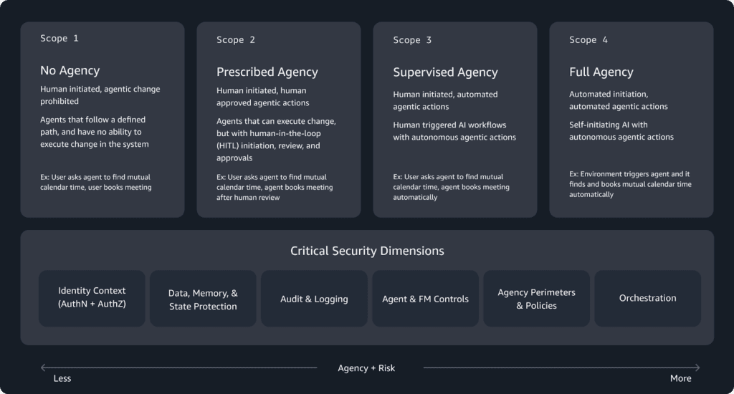Click the Scope 1 label
Screen dimensions: 734x394
pos(59,38)
